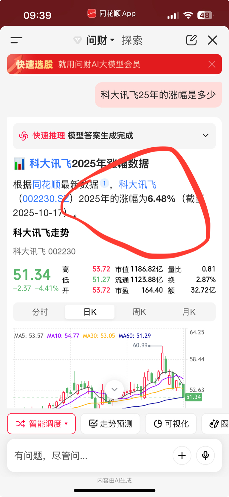Tap the microphone voice input icon
This screenshot has width=229, height=497.
click(205, 455)
